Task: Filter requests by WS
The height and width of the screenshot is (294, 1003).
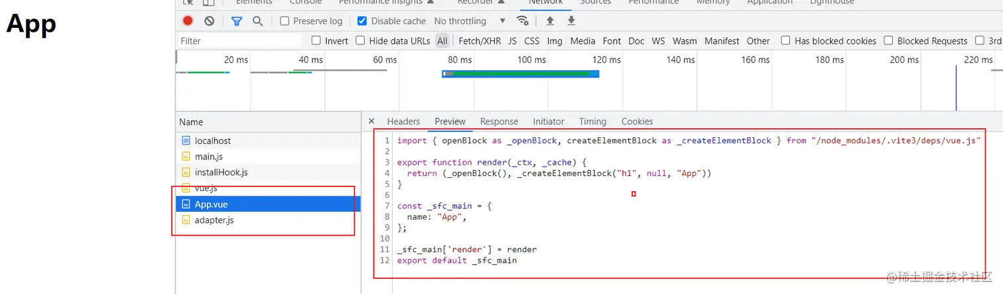Action: click(658, 40)
